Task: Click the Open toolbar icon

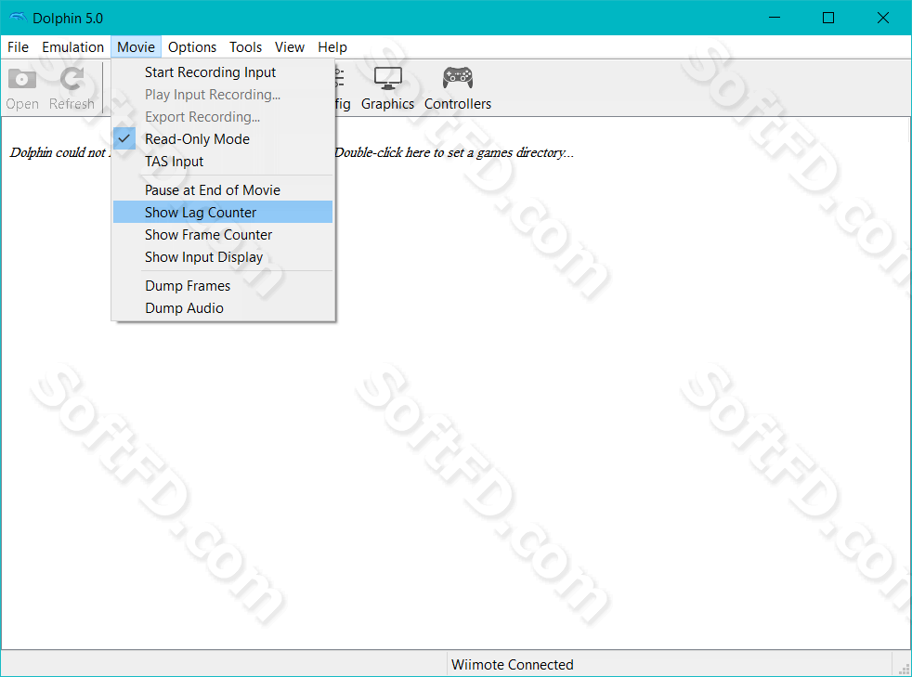Action: tap(22, 88)
